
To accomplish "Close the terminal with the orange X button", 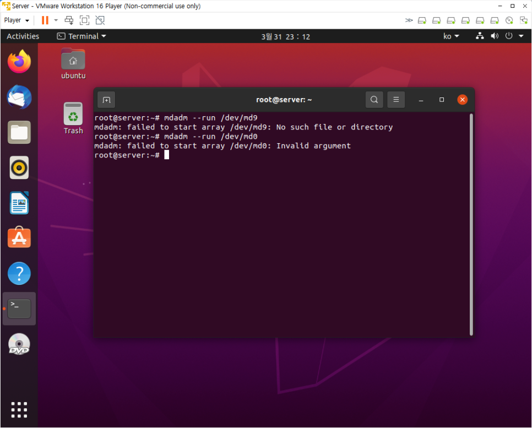I will 463,100.
